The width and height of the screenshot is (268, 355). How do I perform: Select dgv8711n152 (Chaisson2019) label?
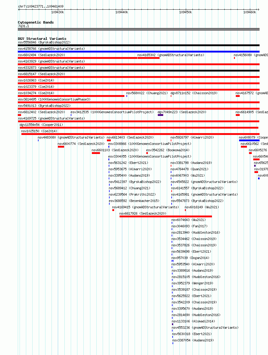pos(194,93)
